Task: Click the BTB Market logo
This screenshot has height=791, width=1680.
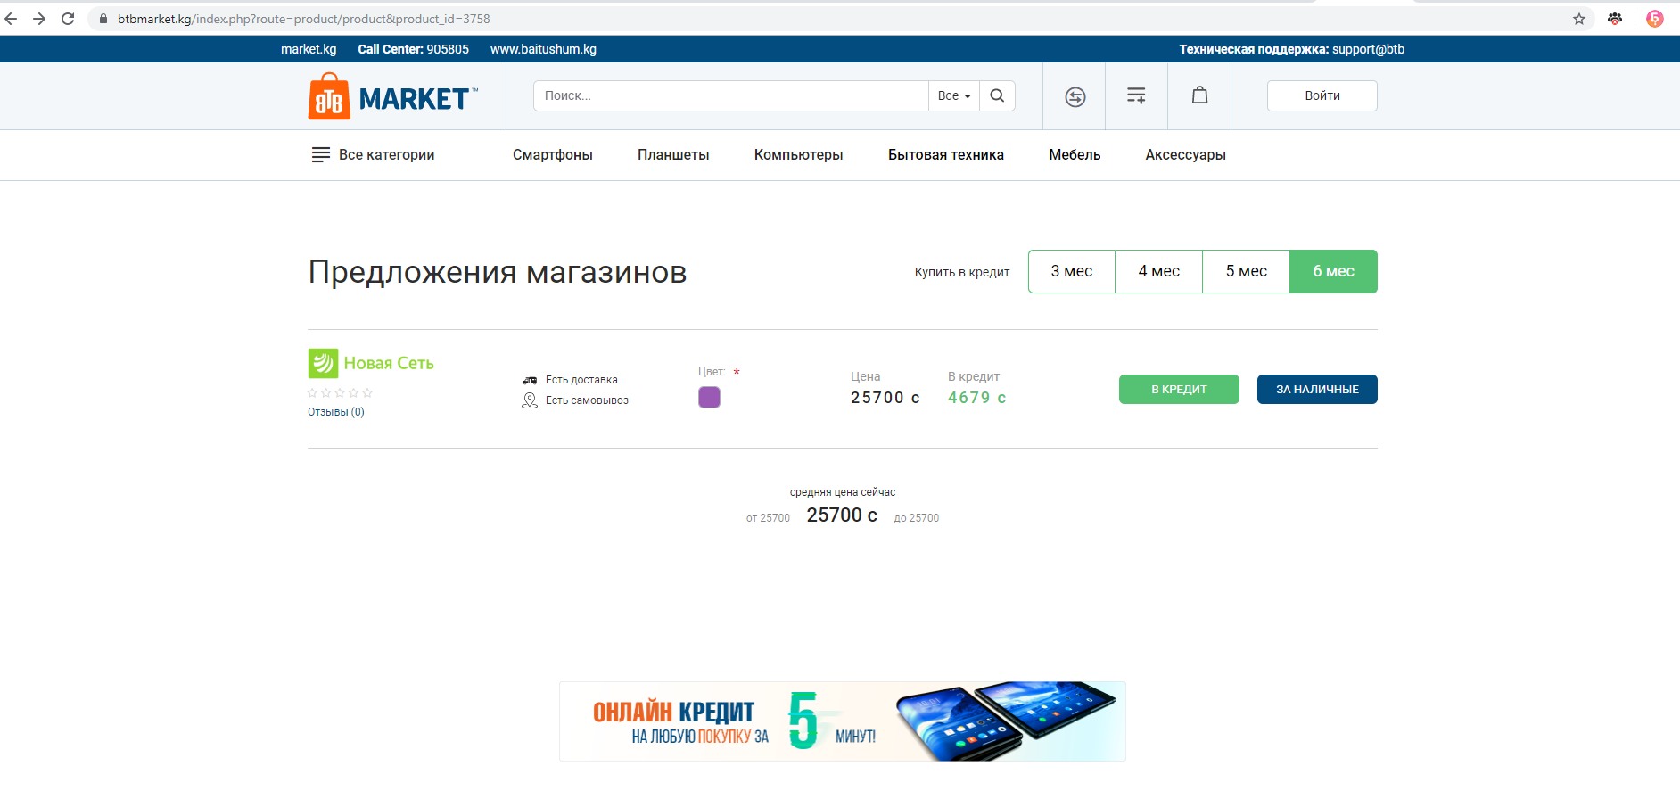Action: point(392,96)
